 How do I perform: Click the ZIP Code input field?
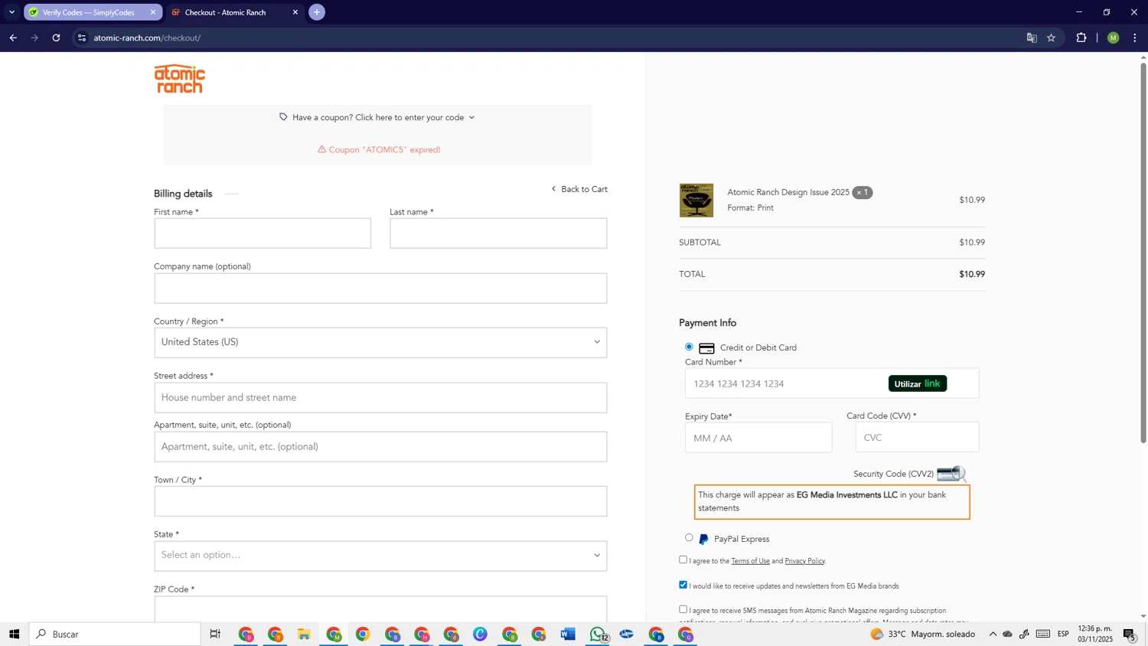[380, 609]
